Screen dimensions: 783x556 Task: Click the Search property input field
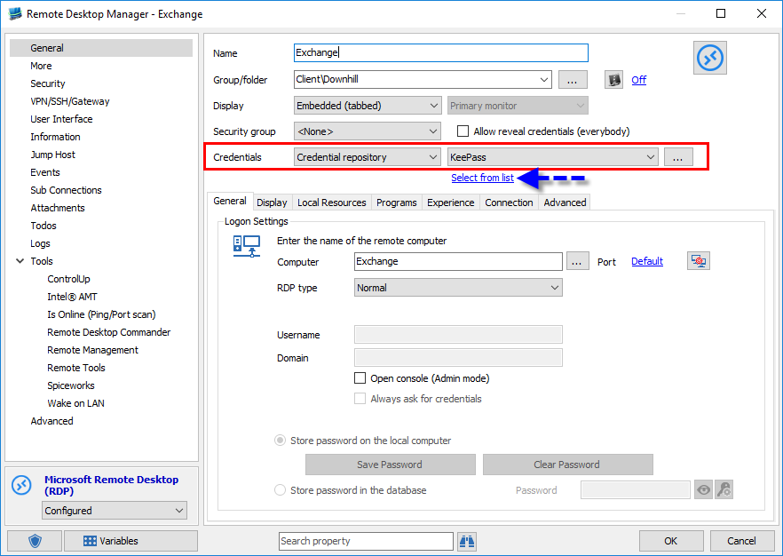click(x=366, y=541)
